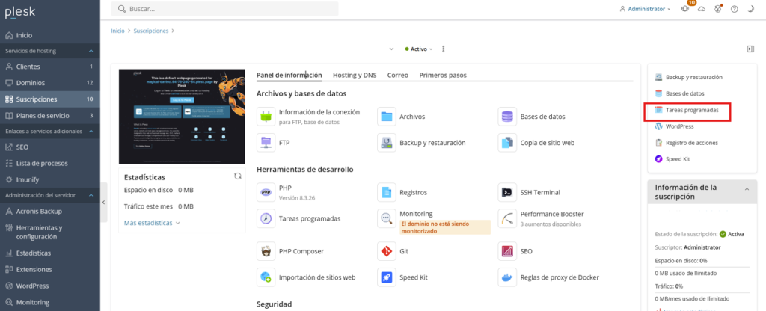766x311 pixels.
Task: Toggle dark mode with moon icon
Action: (x=750, y=9)
